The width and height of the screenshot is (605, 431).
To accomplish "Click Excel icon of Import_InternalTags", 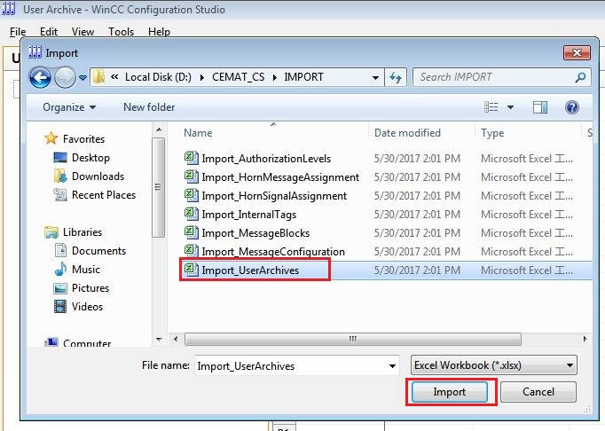I will click(191, 213).
